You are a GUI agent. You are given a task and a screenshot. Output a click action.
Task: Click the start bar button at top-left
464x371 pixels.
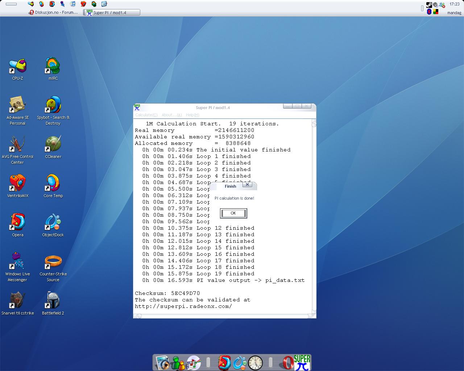(x=11, y=4)
